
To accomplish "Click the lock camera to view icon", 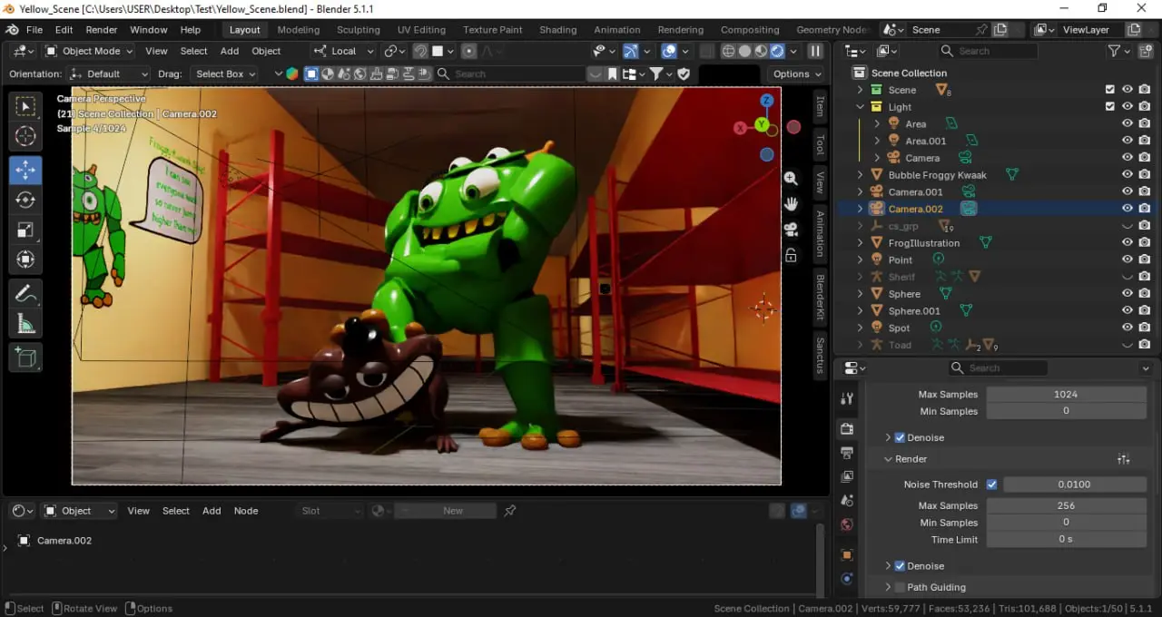I will point(791,255).
